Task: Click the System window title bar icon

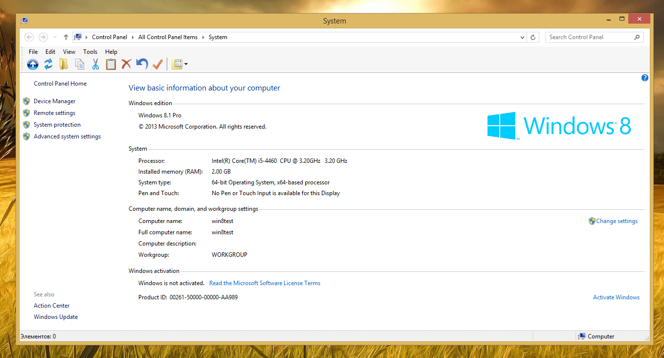Action: 24,21
